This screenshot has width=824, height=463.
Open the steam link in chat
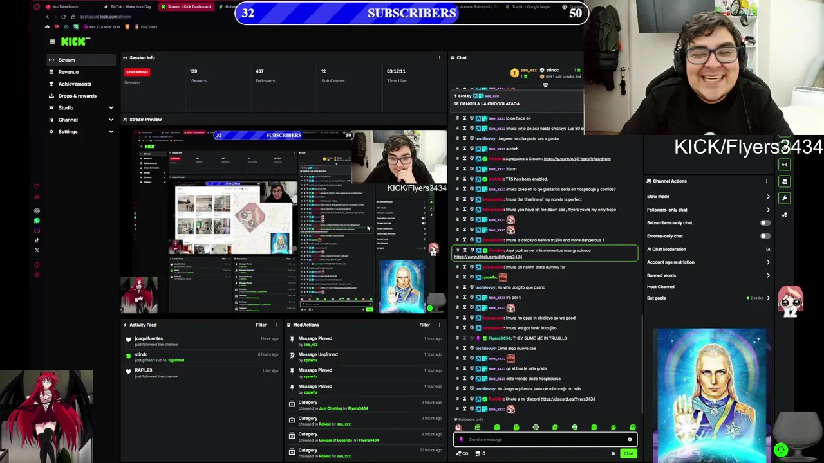577,159
